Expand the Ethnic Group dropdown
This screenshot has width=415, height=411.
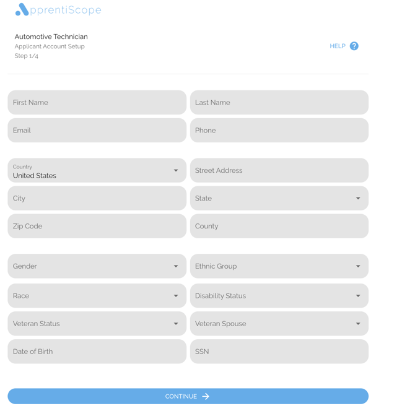(279, 266)
